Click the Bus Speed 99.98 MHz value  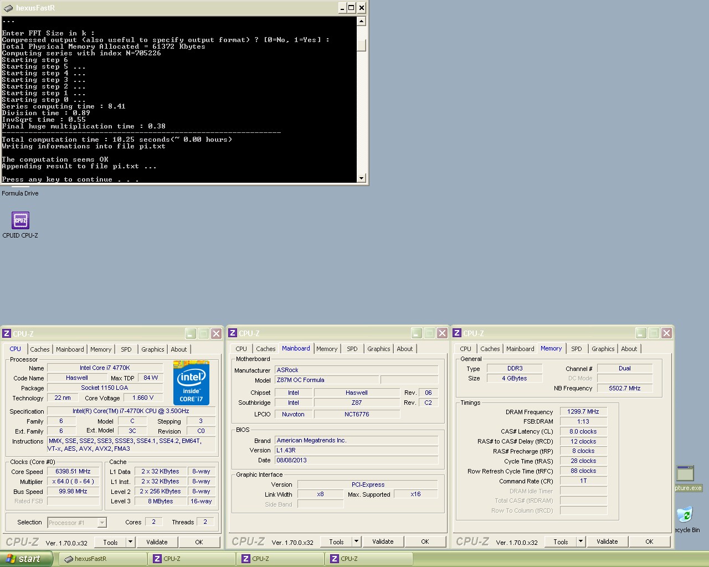73,492
